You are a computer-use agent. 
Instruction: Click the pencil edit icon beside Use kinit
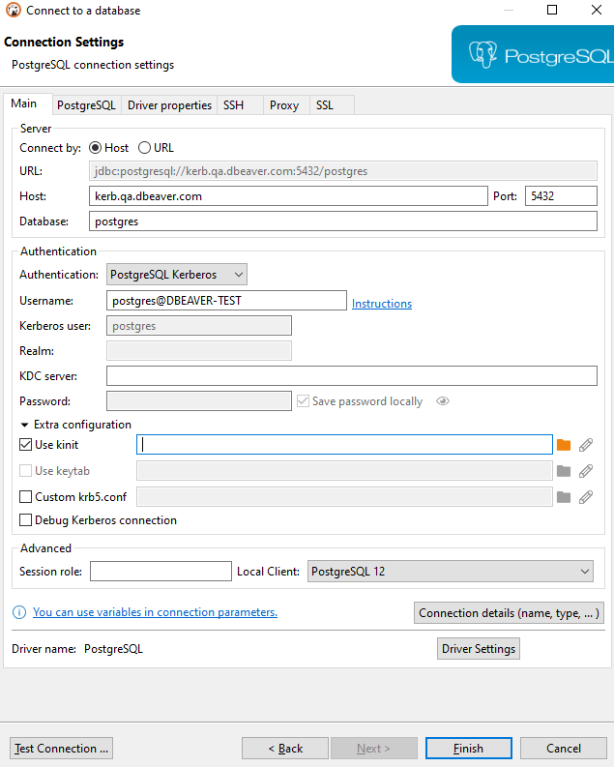586,445
